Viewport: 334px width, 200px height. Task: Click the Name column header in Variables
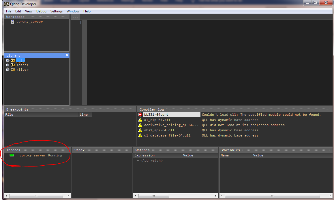point(236,156)
